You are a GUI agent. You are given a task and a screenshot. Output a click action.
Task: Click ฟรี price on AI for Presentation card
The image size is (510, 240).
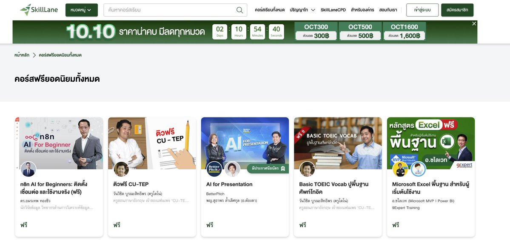[x=210, y=225]
